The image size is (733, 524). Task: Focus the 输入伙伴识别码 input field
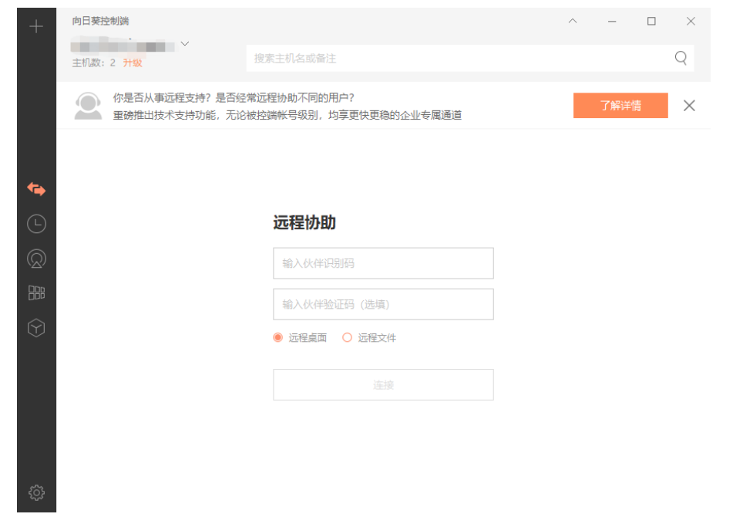[383, 263]
